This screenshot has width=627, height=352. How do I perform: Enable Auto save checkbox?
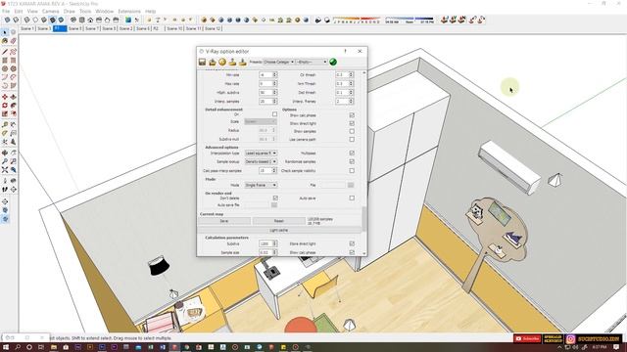(x=352, y=198)
